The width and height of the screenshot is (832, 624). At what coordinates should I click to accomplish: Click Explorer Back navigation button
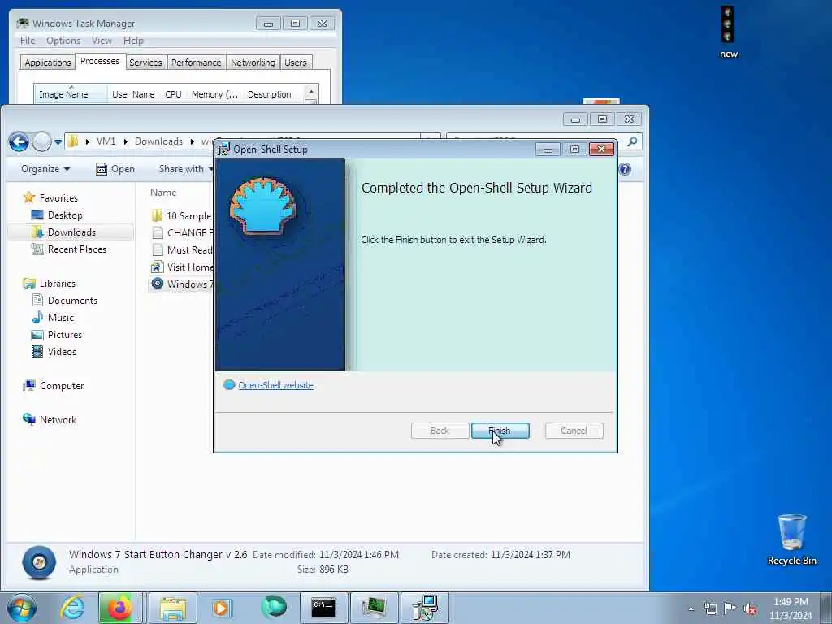[x=19, y=141]
